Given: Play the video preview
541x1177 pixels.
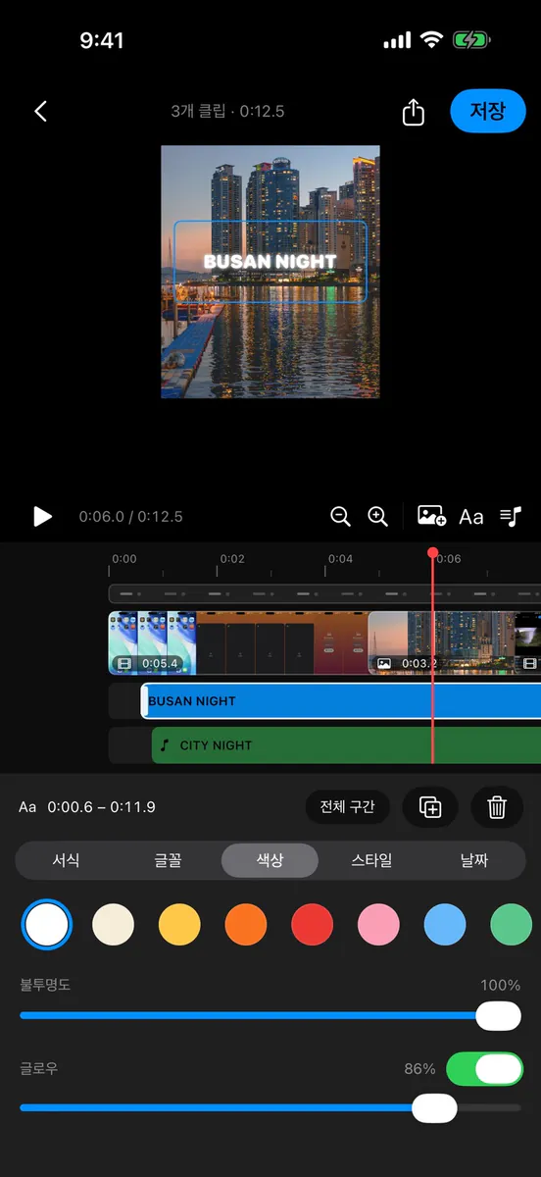Looking at the screenshot, I should click(42, 516).
